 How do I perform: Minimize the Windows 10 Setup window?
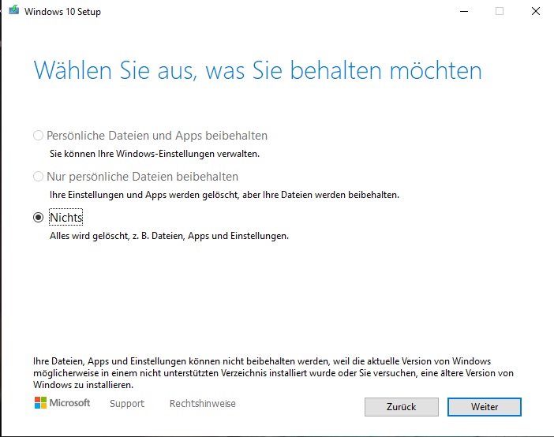[464, 11]
